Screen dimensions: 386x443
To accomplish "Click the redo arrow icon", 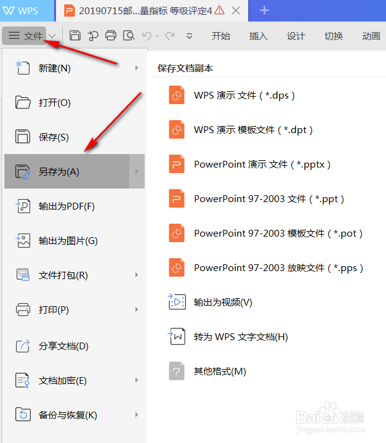I will (170, 36).
